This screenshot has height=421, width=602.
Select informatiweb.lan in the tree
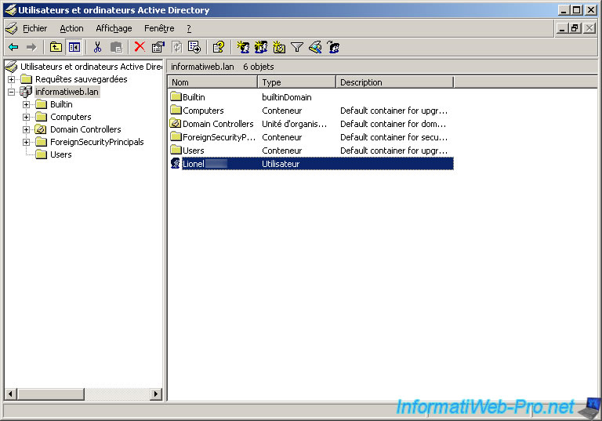[x=67, y=92]
